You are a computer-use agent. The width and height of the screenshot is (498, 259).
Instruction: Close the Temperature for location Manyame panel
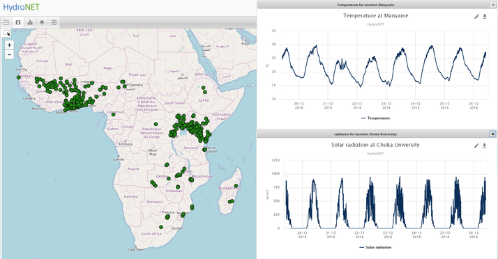point(492,5)
